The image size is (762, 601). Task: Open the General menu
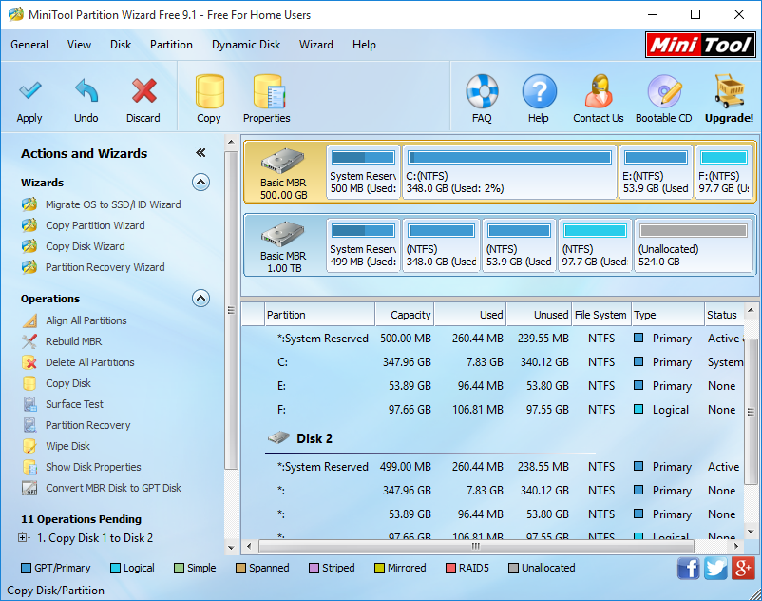click(x=29, y=45)
